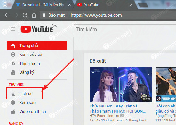176x125 pixels.
Task: Open Video đã thích in sidebar
Action: tap(37, 112)
